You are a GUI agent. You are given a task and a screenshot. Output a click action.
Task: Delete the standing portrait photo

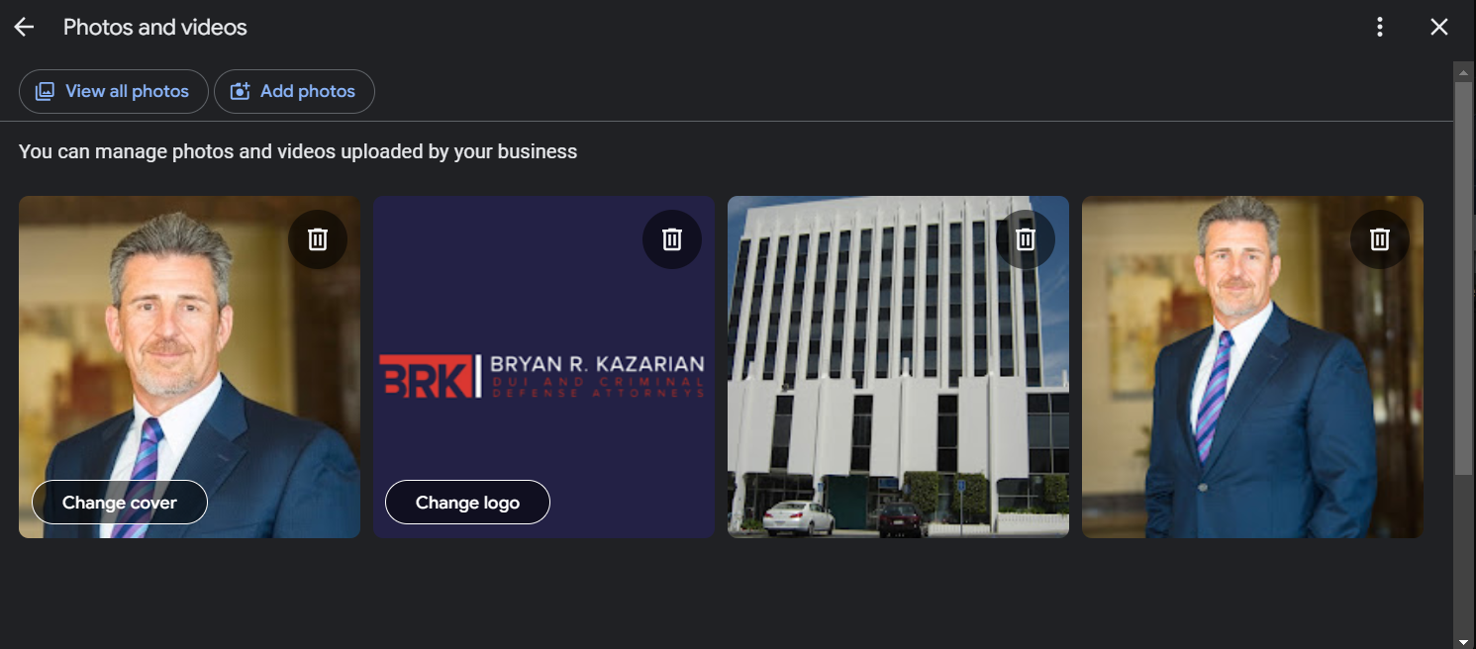point(1380,239)
